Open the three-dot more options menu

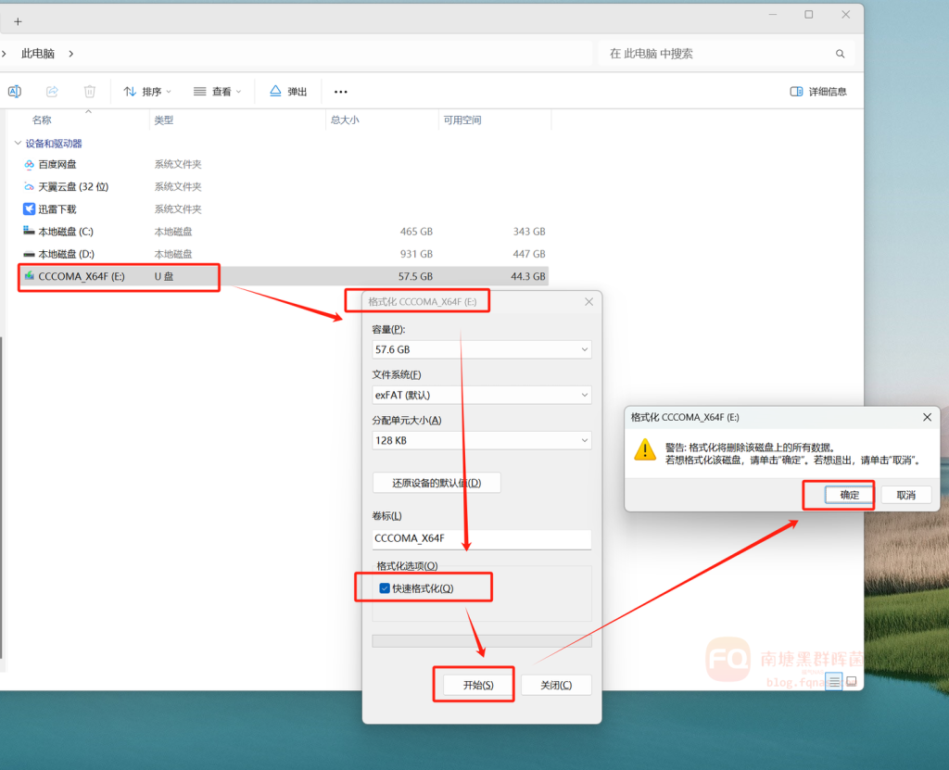click(341, 92)
